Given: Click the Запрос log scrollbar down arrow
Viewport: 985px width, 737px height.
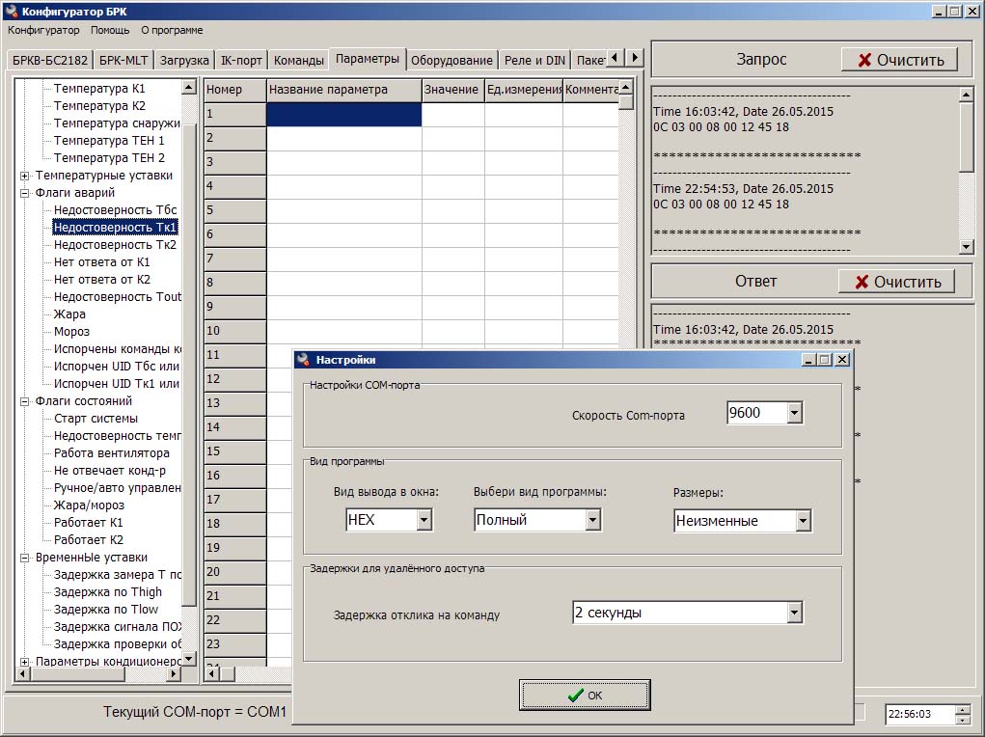Looking at the screenshot, I should (x=967, y=247).
